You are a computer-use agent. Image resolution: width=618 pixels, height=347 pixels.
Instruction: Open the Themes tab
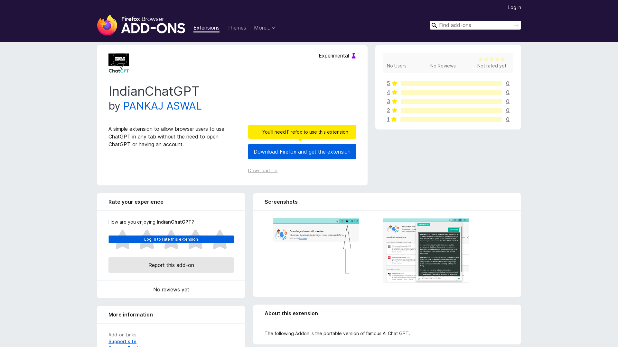coord(237,28)
